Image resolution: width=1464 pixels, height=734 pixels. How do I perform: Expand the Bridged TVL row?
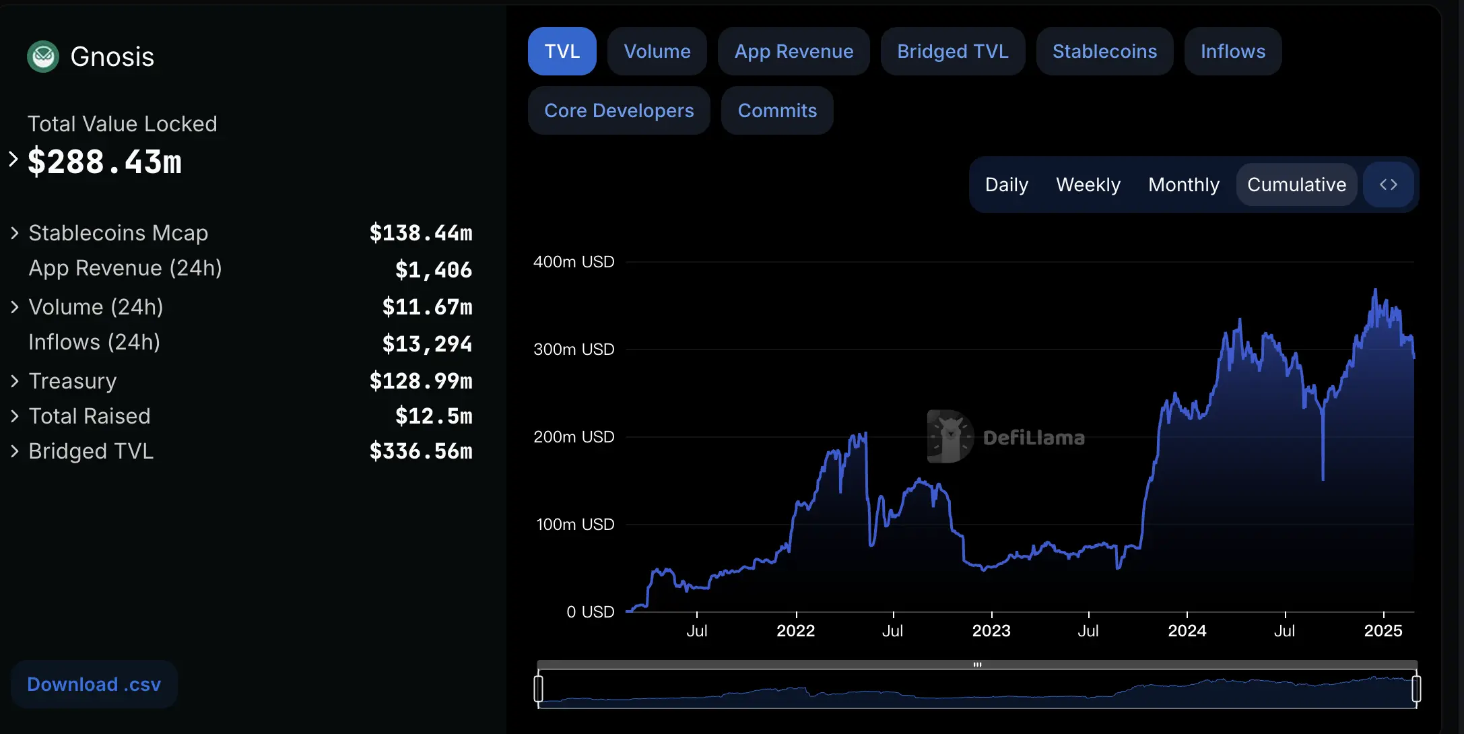tap(14, 451)
